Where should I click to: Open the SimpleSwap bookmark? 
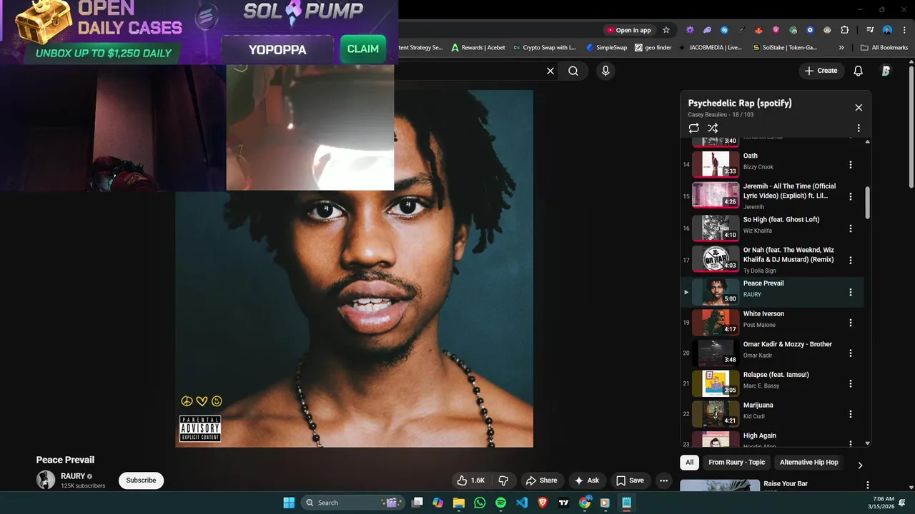pos(606,48)
